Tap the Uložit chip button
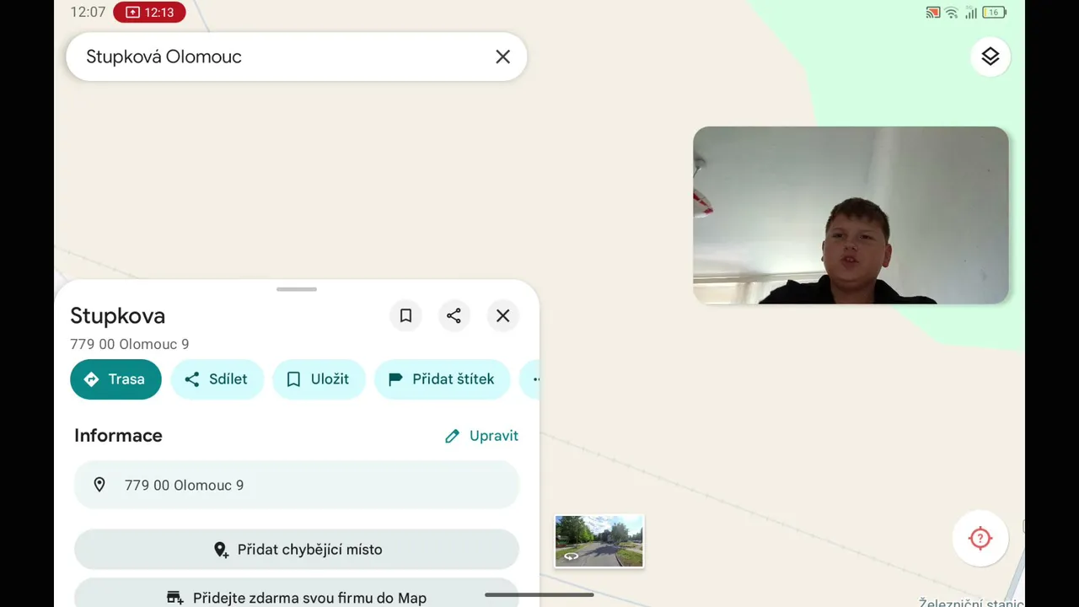1079x607 pixels. 319,379
